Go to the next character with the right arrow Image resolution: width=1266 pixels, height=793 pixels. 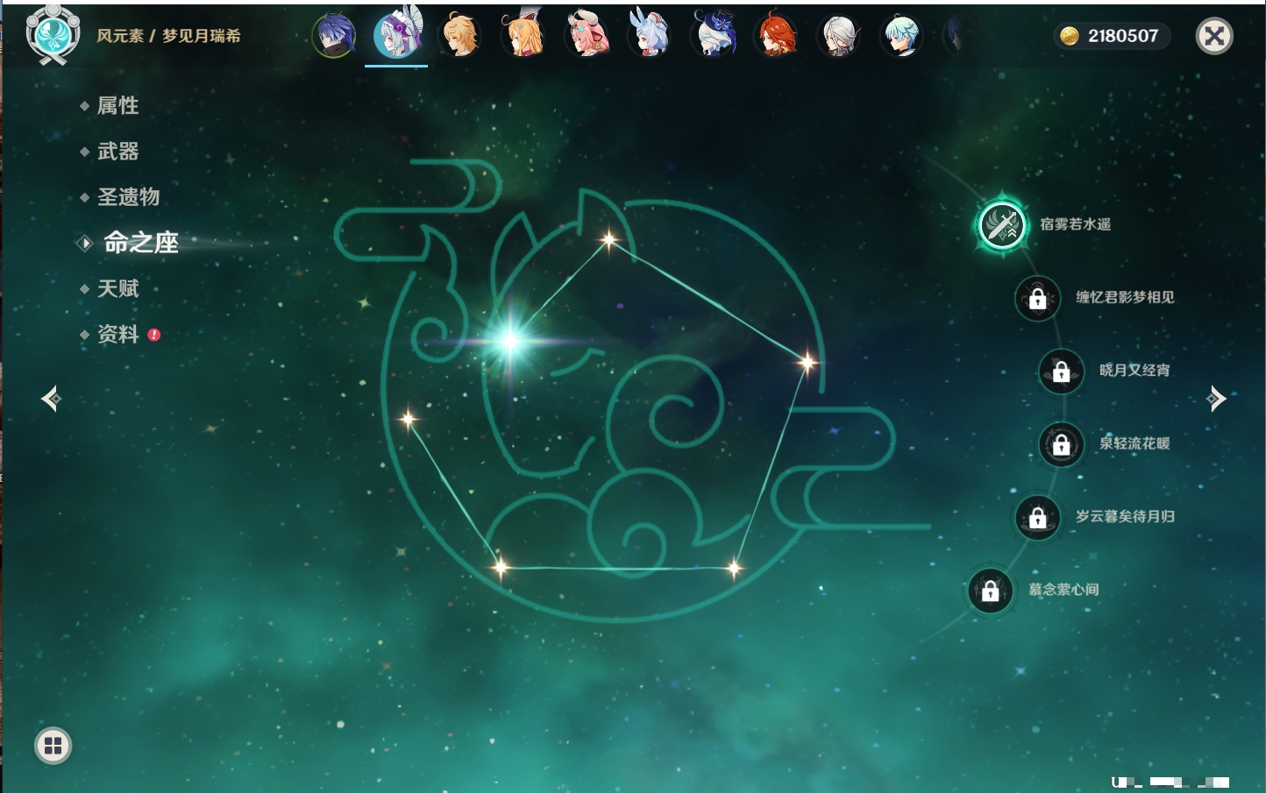1216,399
